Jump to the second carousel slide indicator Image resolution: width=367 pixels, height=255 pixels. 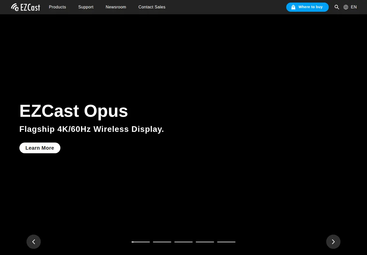(162, 242)
